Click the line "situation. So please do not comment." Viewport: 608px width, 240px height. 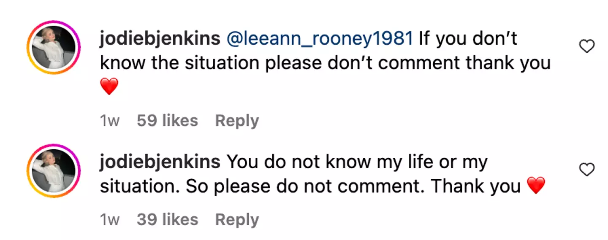pos(262,186)
